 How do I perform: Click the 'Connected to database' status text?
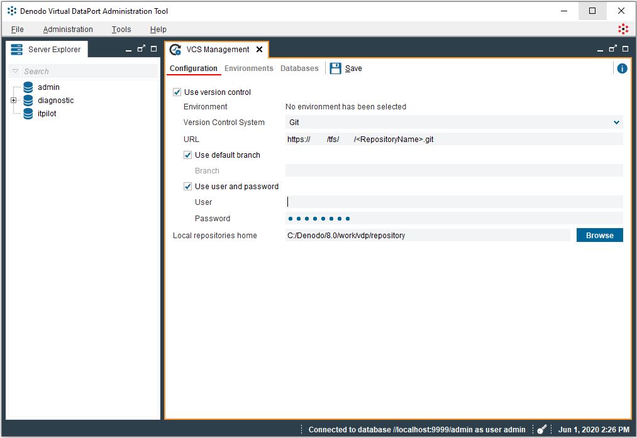417,429
